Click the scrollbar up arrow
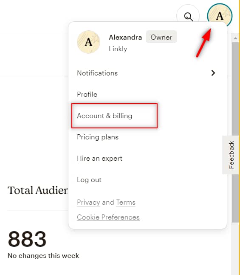The image size is (240, 275). (235, 38)
